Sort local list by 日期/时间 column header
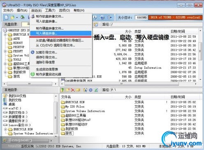 point(178,97)
